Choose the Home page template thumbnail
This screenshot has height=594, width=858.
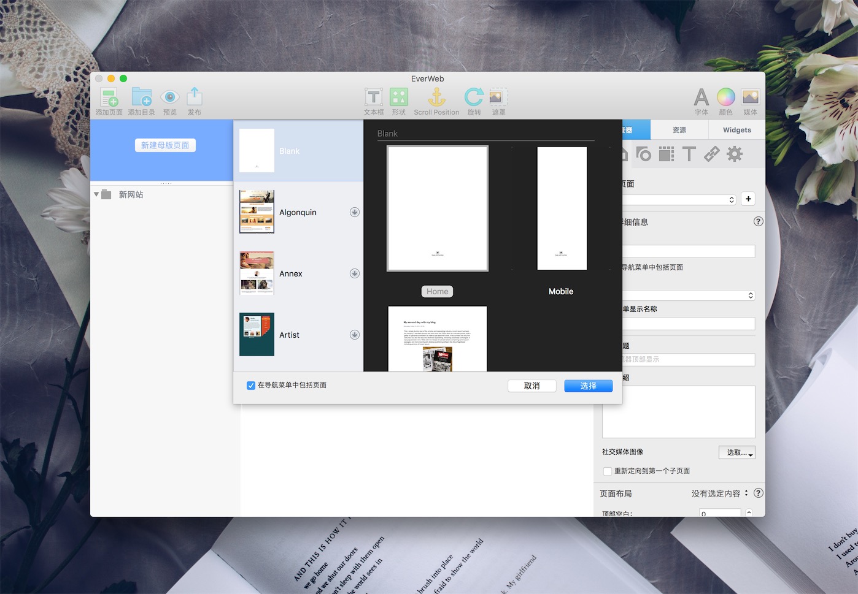[438, 208]
